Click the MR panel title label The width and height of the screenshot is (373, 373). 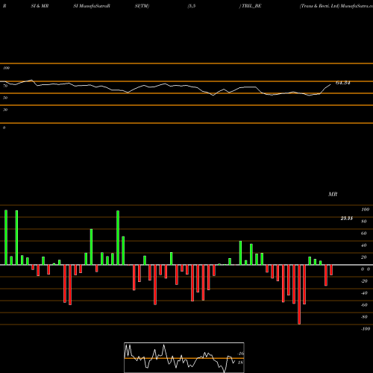coord(333,194)
